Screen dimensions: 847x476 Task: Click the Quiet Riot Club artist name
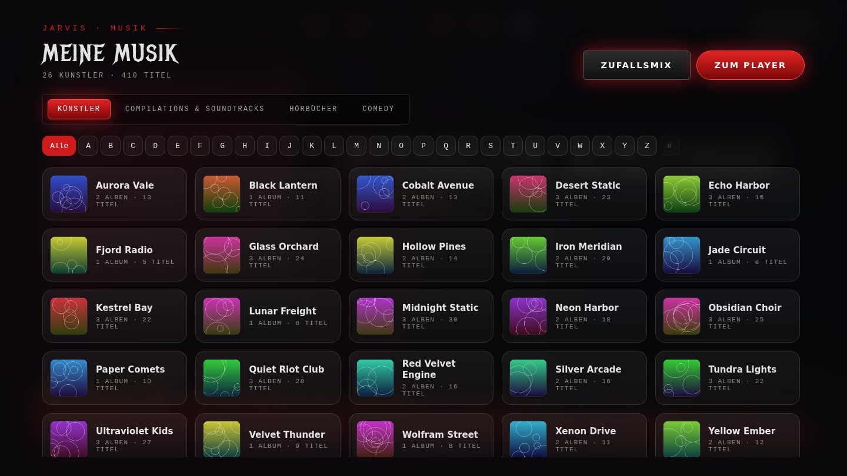(x=286, y=369)
